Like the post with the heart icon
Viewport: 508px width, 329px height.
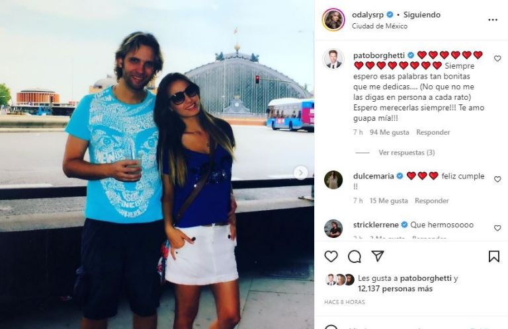pyautogui.click(x=331, y=256)
